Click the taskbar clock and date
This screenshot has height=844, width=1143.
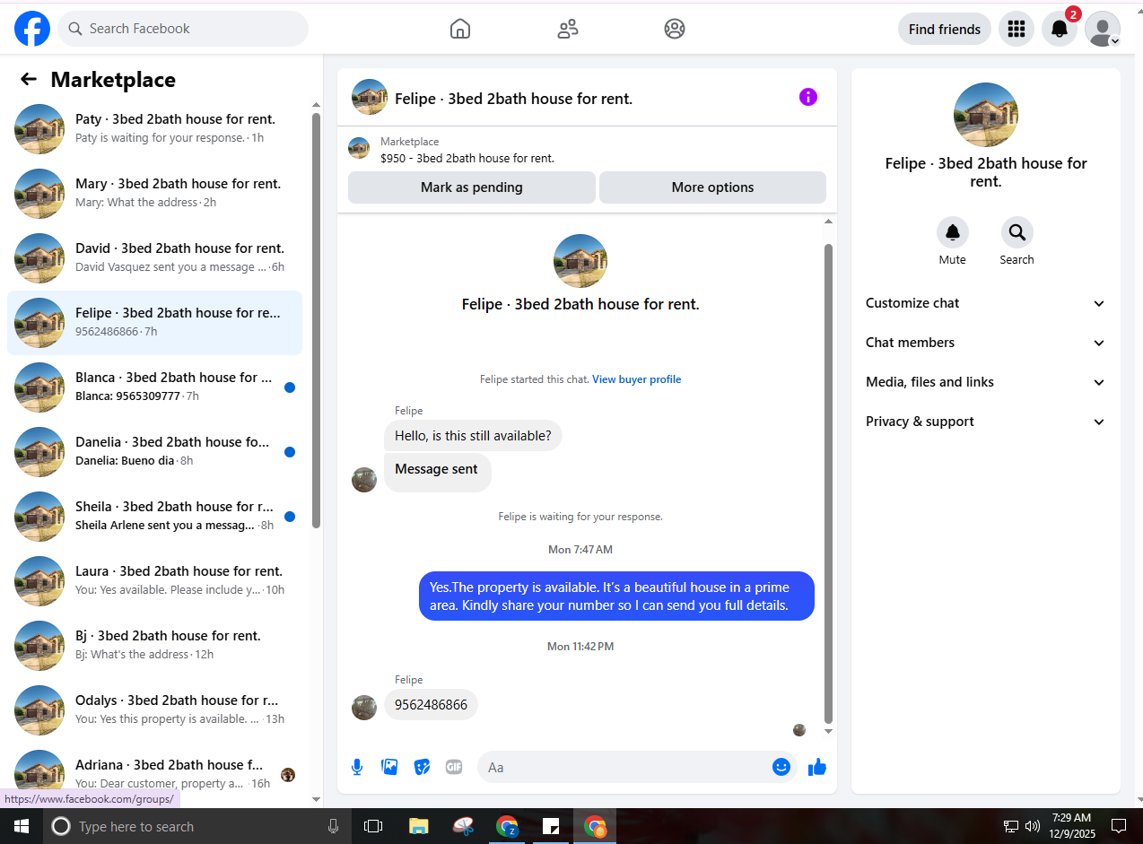1072,826
